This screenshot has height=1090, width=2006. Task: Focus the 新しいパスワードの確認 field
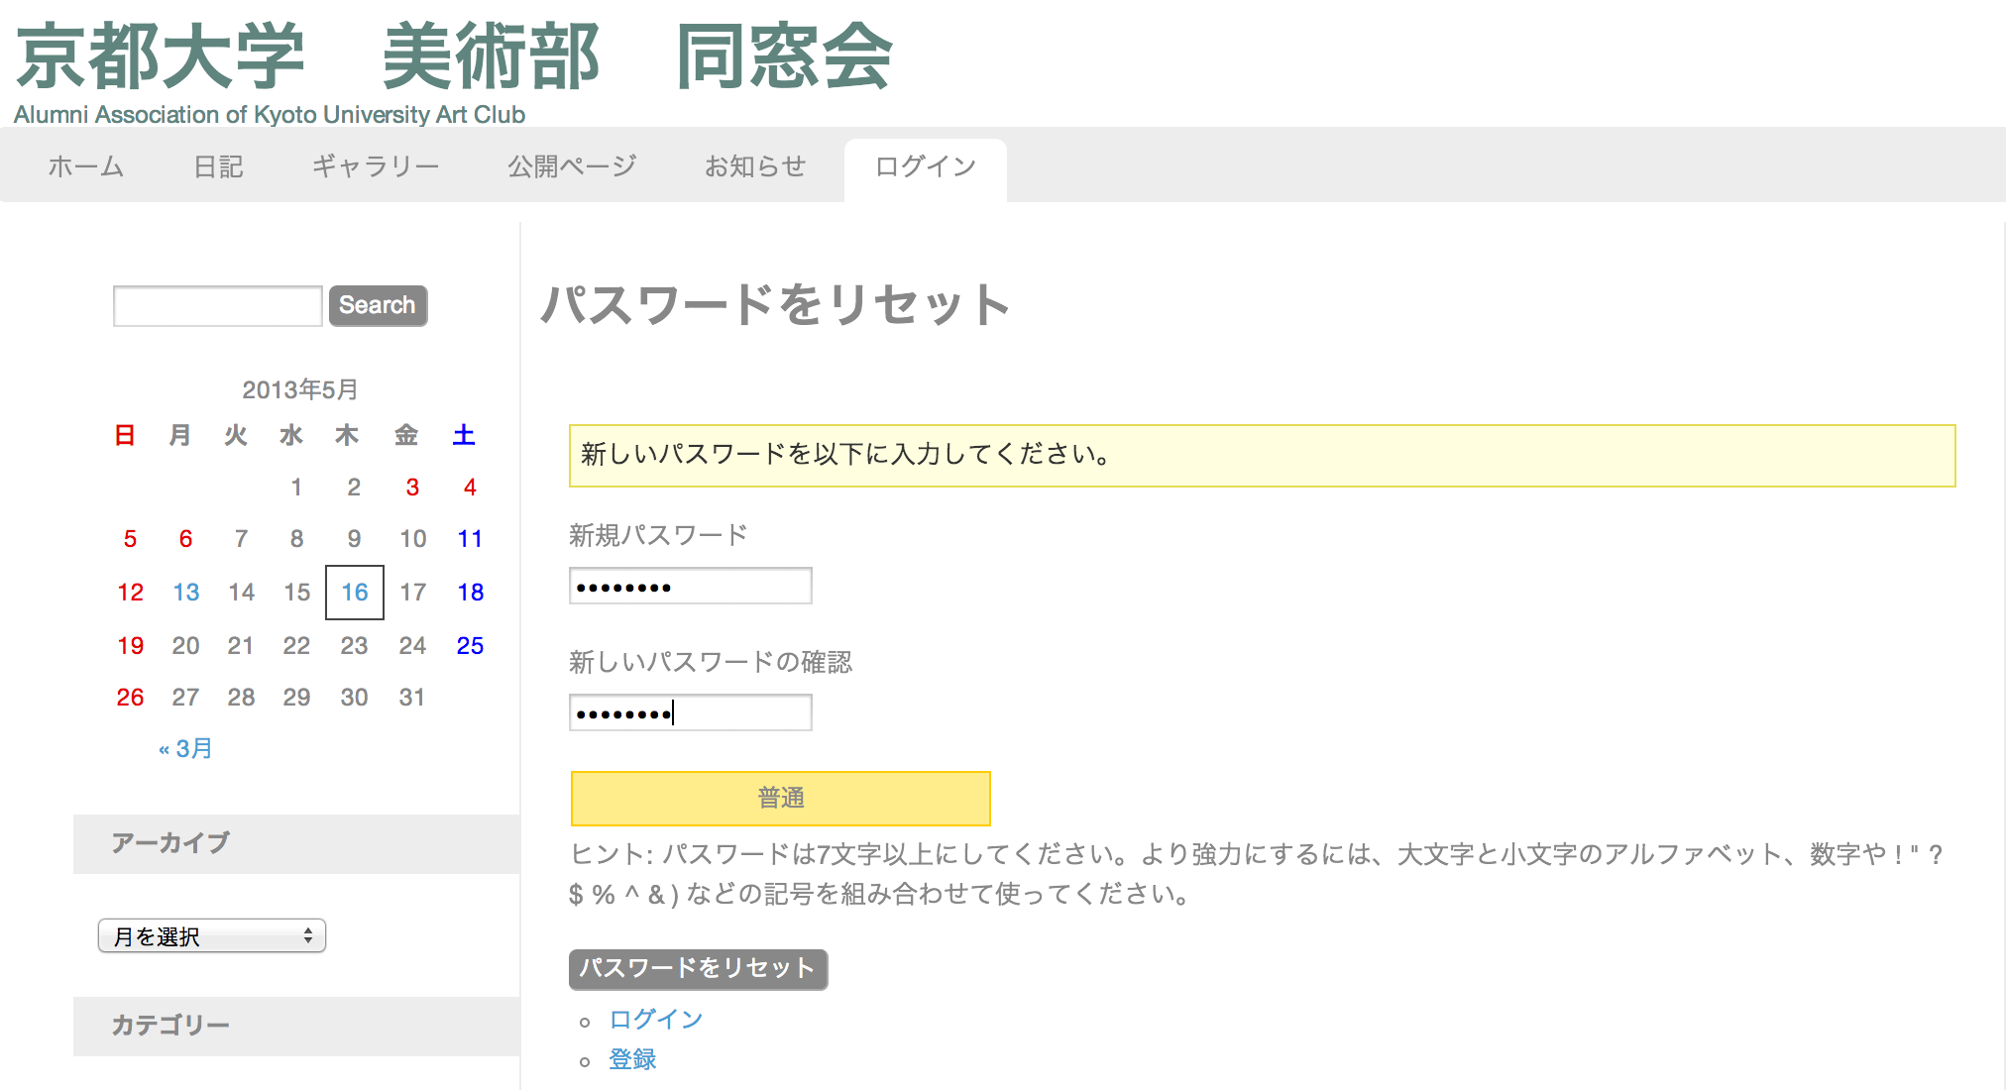pyautogui.click(x=691, y=712)
